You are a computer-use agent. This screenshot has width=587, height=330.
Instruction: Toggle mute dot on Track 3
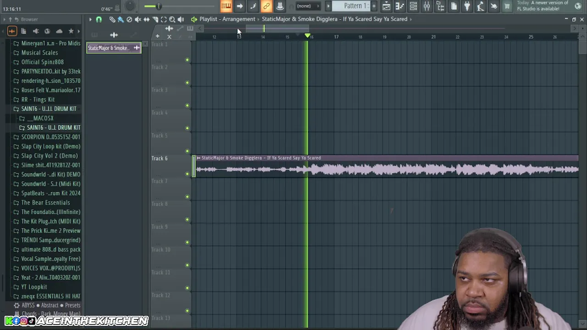187,105
